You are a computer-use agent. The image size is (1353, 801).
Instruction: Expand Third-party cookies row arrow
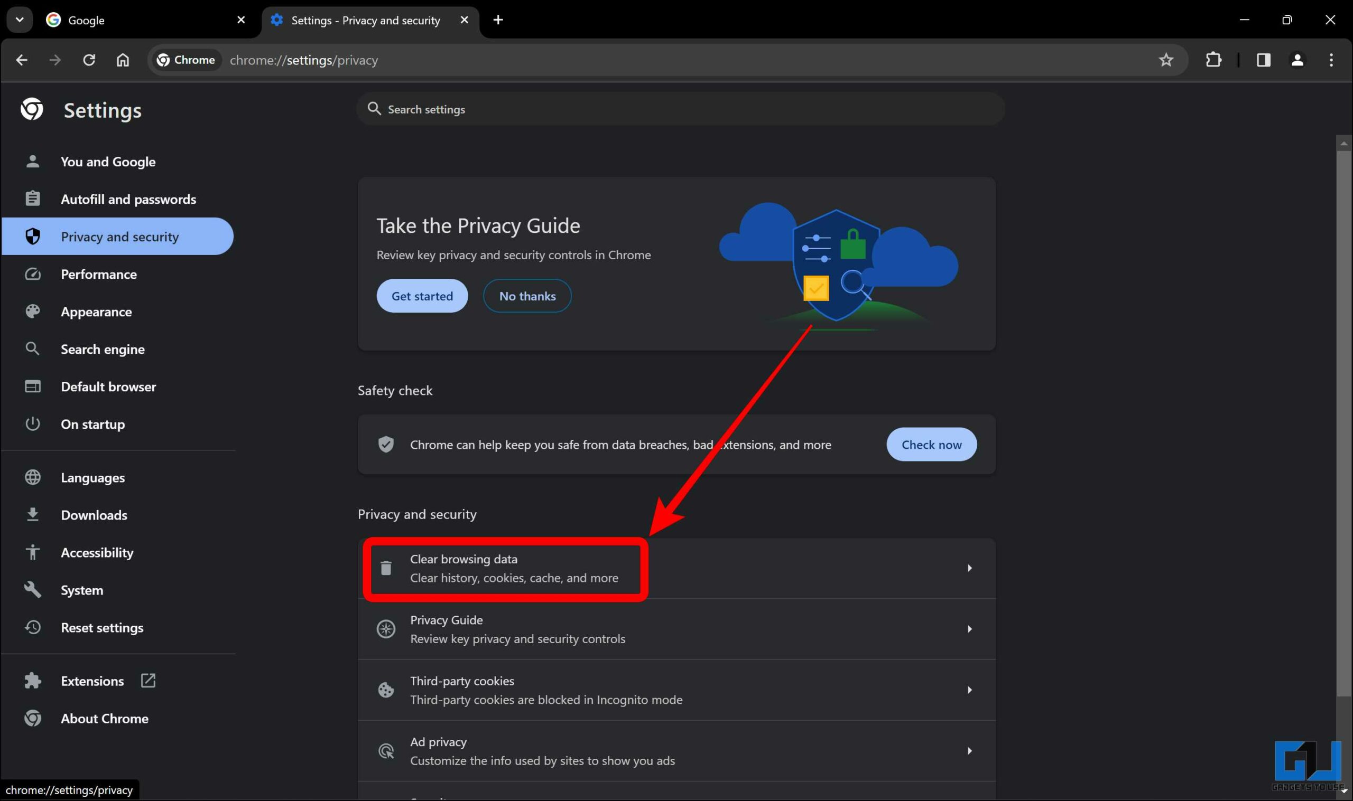[x=969, y=690]
